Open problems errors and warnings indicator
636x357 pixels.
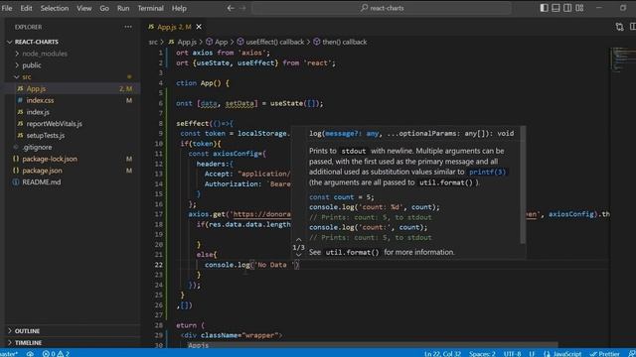(x=56, y=353)
